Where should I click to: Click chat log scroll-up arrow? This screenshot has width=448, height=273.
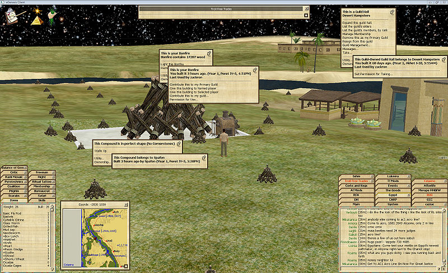[445, 210]
